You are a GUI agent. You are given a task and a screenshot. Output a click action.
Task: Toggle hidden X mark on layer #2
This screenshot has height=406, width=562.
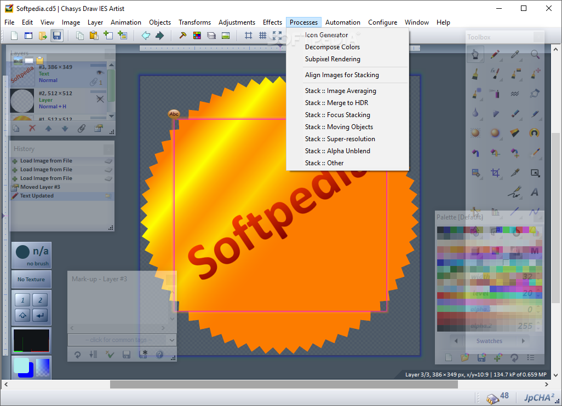pos(100,99)
